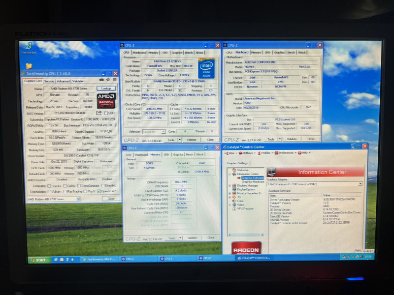394x295 pixels.
Task: Toggle the PhysX checkbox in GPU-Z
Action: point(85,191)
